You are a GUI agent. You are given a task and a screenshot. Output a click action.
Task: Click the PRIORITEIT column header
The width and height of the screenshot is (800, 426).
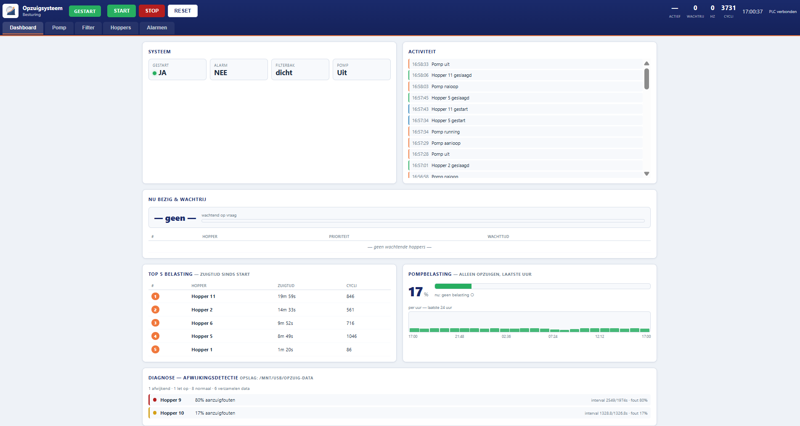(x=339, y=237)
